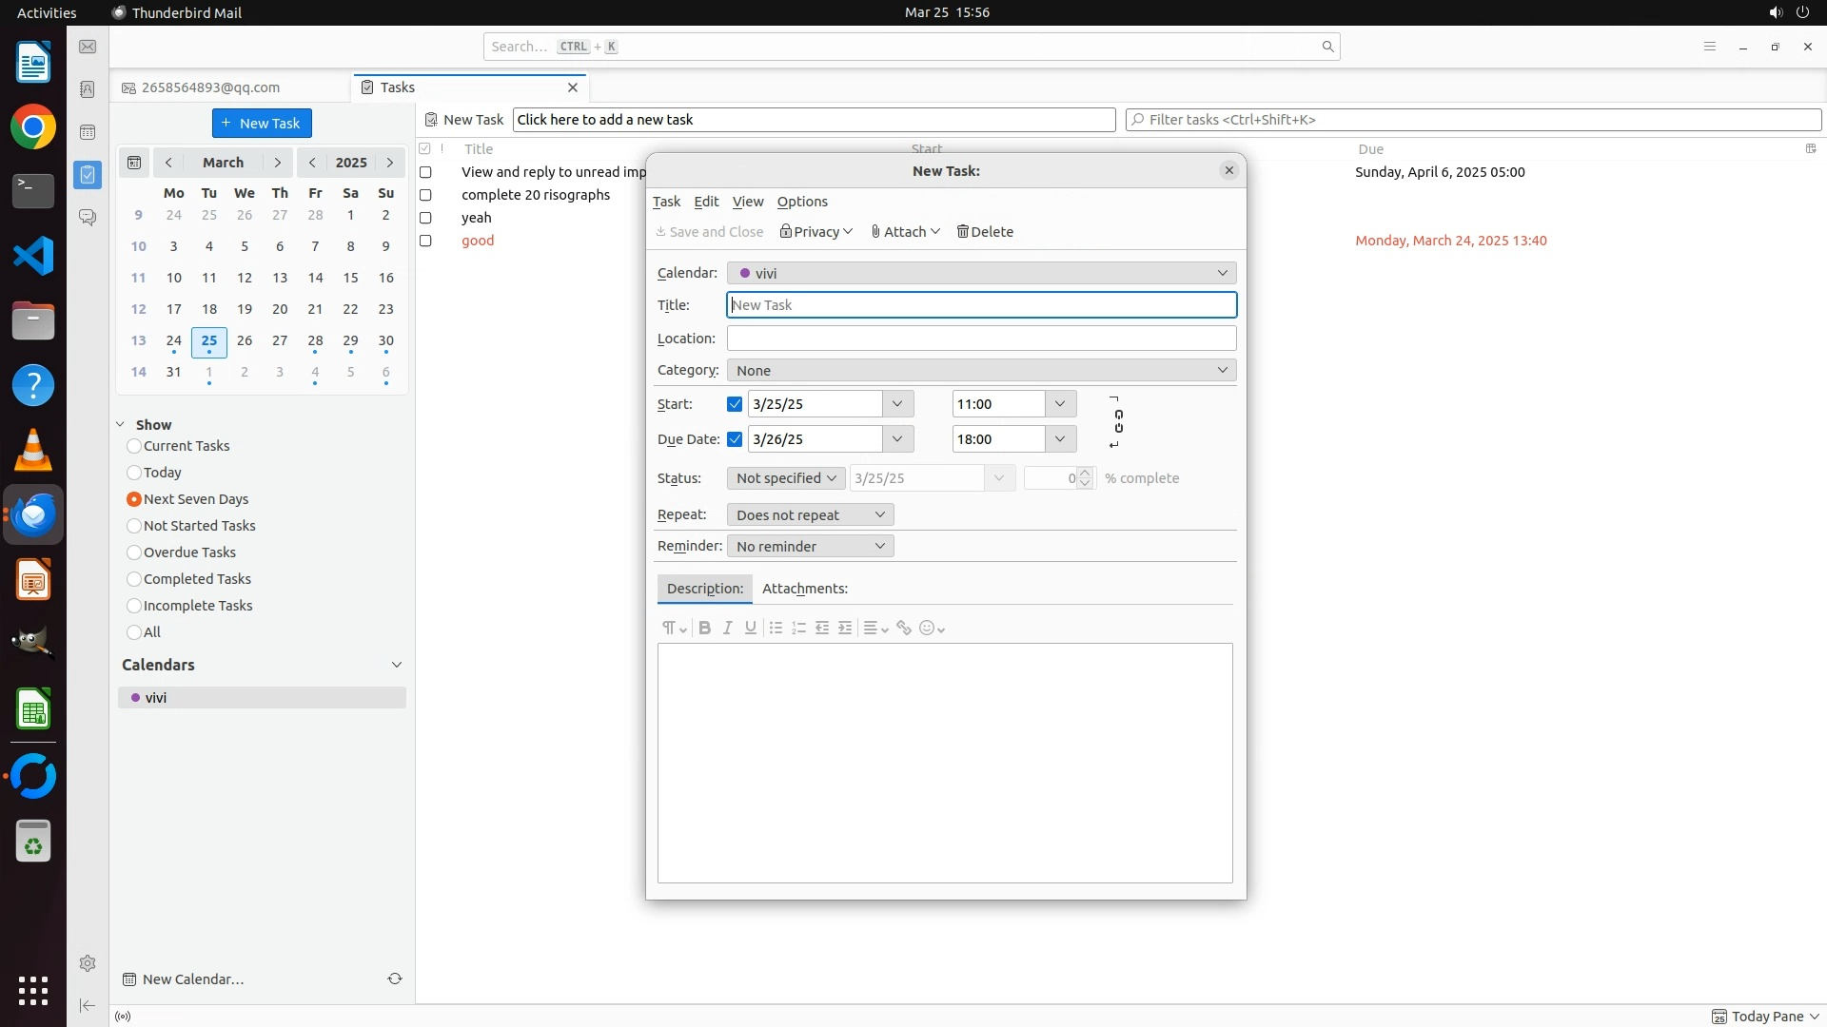
Task: Open the Address Book sidebar icon
Action: coord(88,89)
